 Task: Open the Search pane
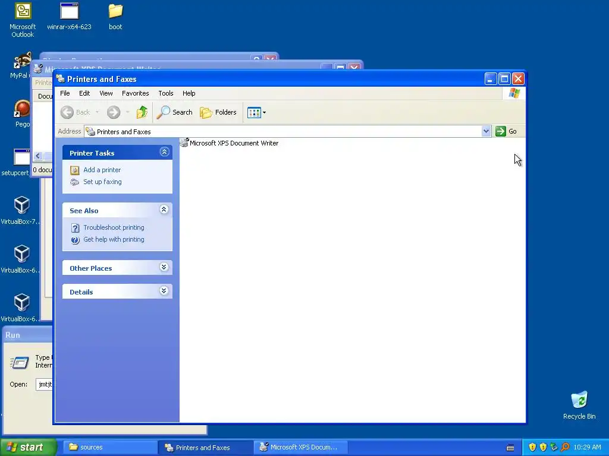175,112
